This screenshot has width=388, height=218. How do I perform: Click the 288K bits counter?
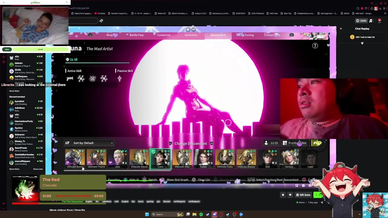coord(361,21)
